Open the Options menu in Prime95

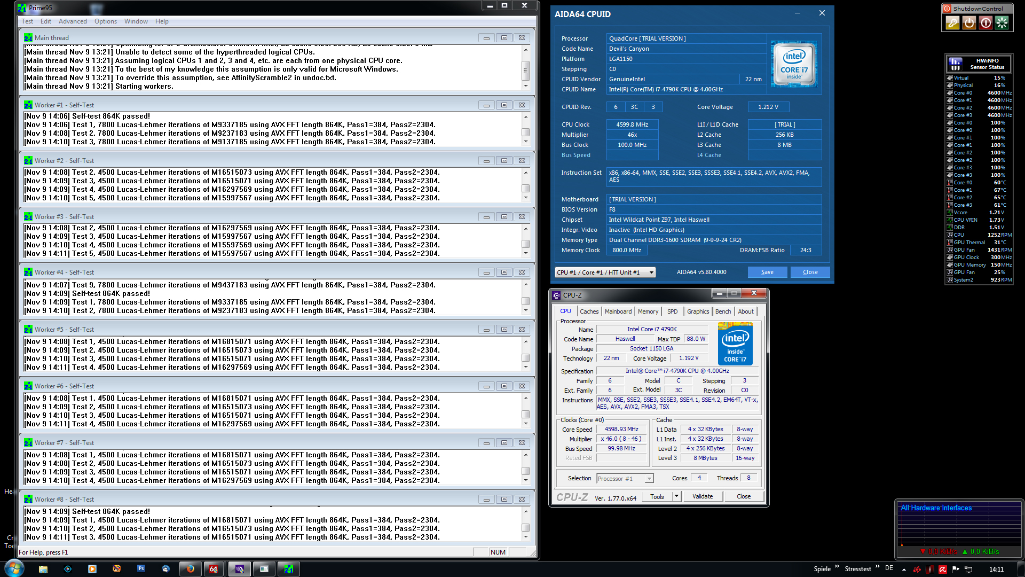106,21
